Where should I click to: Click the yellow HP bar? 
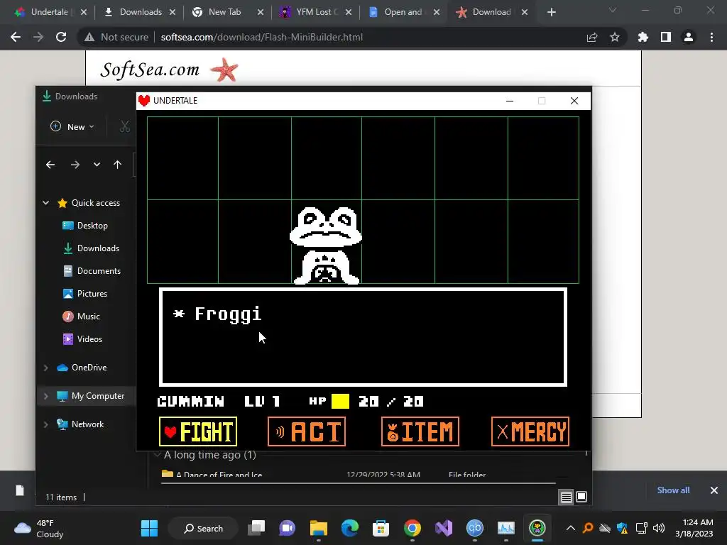(x=340, y=402)
